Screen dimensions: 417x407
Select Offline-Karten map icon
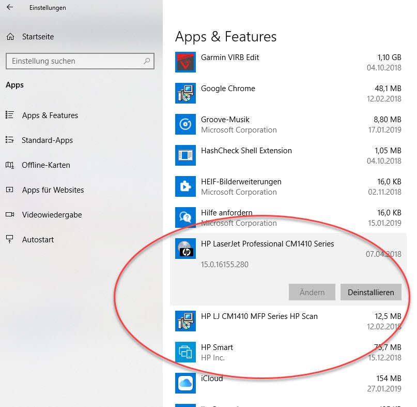click(10, 165)
